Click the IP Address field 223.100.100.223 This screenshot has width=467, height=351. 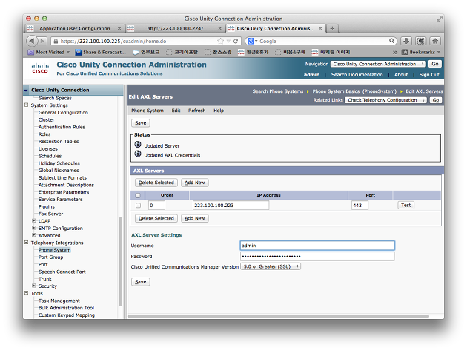(231, 205)
